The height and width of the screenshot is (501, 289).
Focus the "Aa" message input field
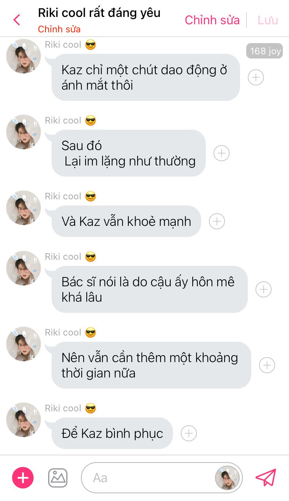[148, 478]
